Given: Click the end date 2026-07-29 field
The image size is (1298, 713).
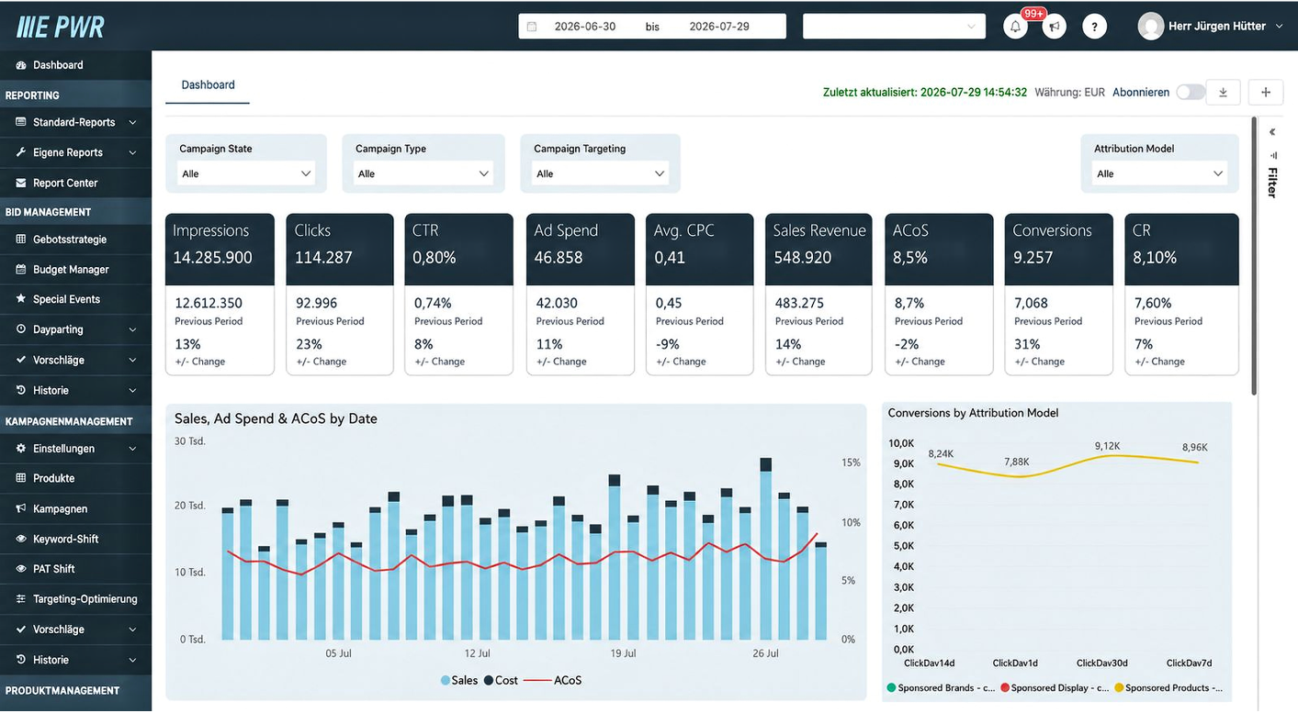Looking at the screenshot, I should (x=719, y=27).
